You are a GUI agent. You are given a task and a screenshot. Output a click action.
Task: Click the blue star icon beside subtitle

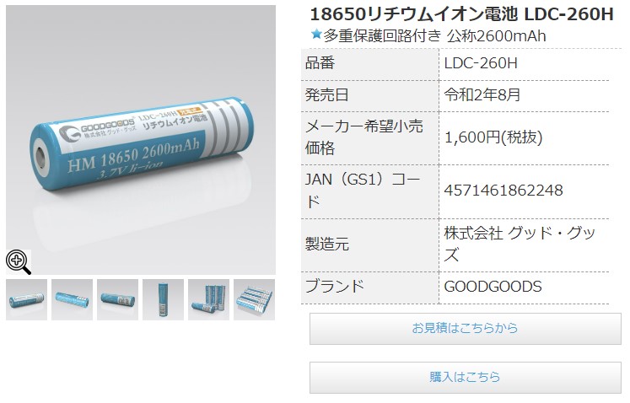click(316, 35)
